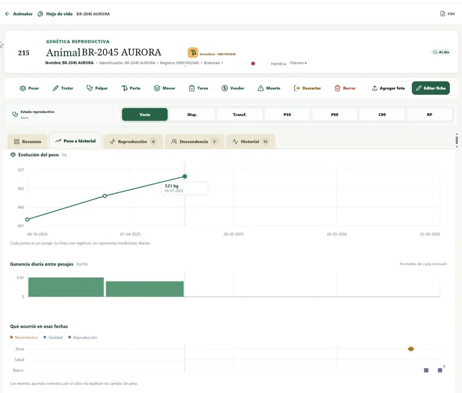This screenshot has width=462, height=393.
Task: Click the Descartar exit icon
Action: [x=297, y=88]
